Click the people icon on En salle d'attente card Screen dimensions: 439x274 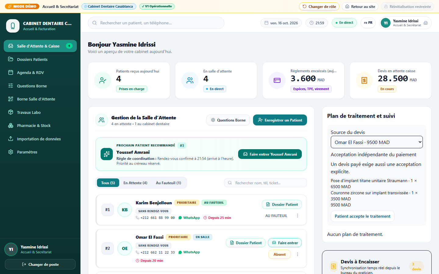point(190,80)
